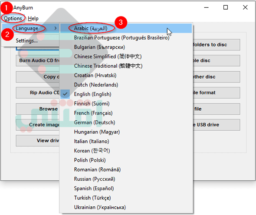Click the USB drive button
256x215 pixels.
(217, 125)
